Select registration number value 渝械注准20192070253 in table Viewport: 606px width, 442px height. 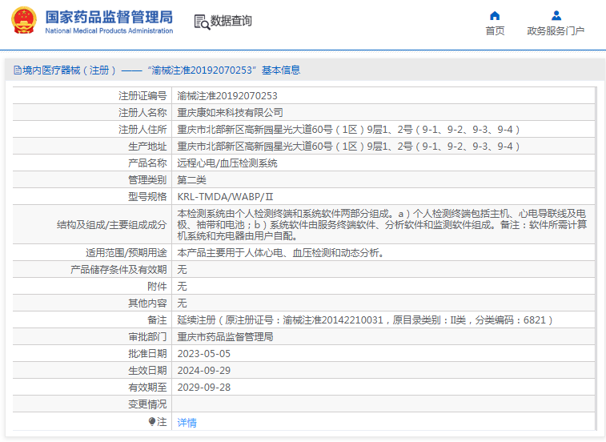coord(227,95)
